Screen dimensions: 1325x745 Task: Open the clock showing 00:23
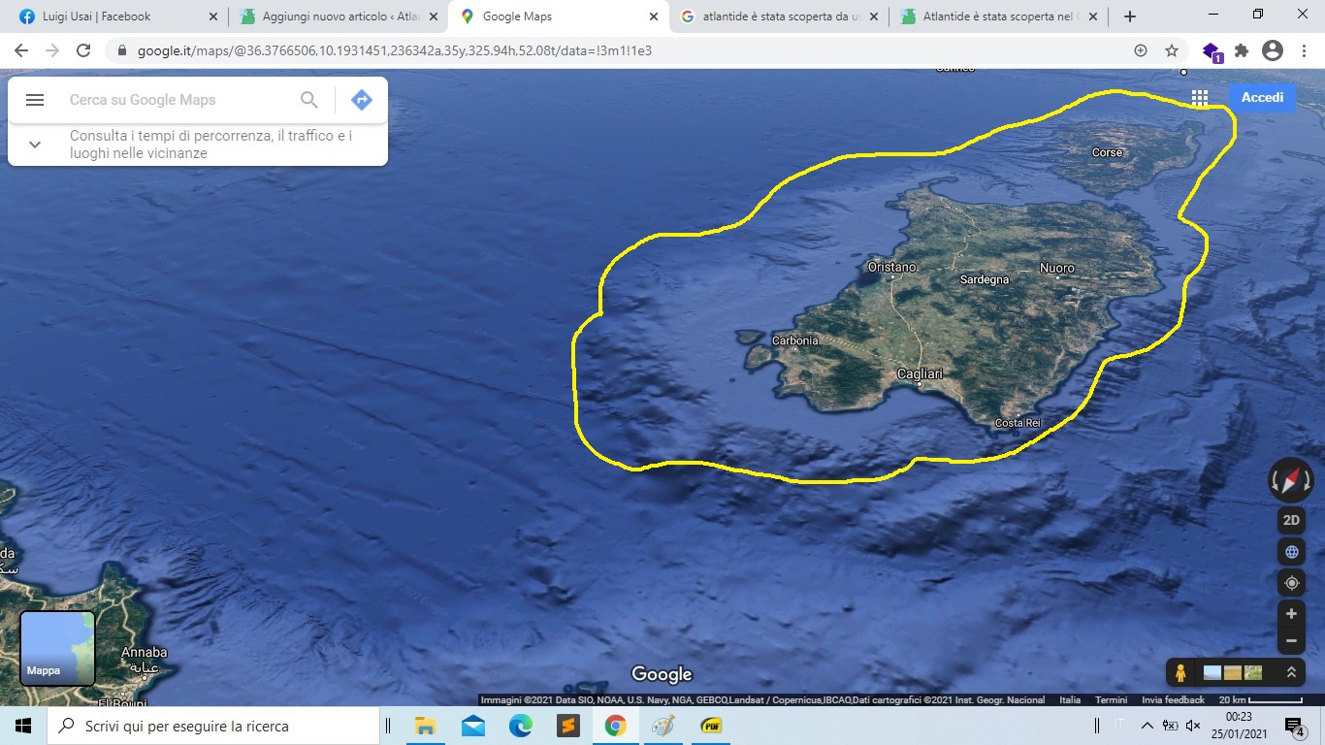(x=1239, y=726)
